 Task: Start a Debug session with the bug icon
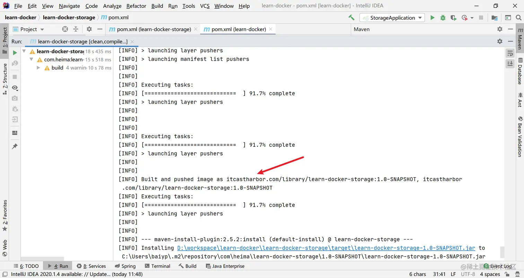[x=443, y=18]
